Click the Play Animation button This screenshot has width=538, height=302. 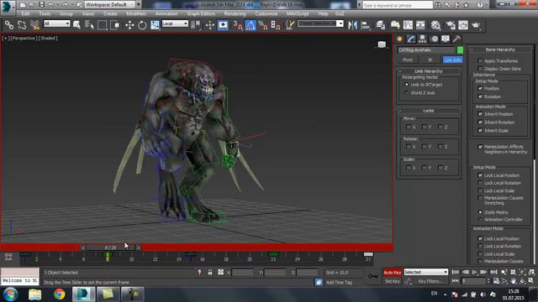(x=474, y=272)
